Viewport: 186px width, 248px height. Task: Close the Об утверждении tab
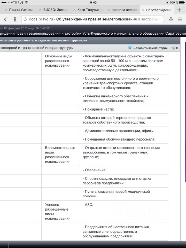[x=143, y=10]
